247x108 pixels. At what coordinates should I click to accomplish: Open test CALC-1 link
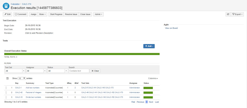point(18,88)
